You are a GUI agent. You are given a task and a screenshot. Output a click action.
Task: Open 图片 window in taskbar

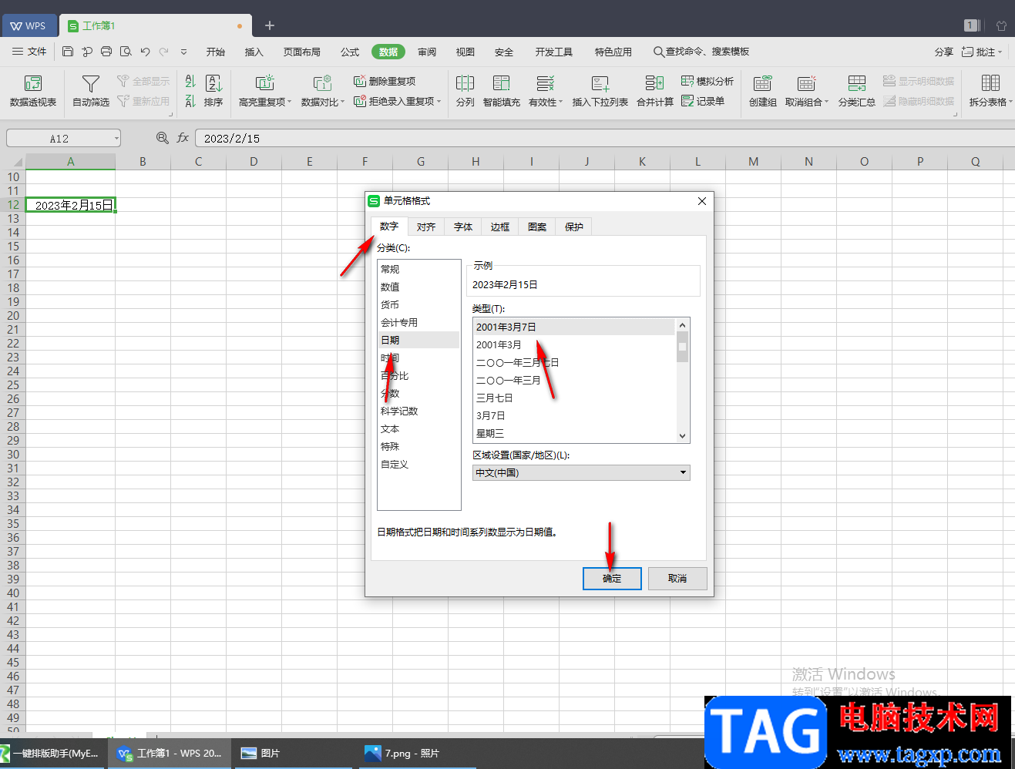point(293,753)
